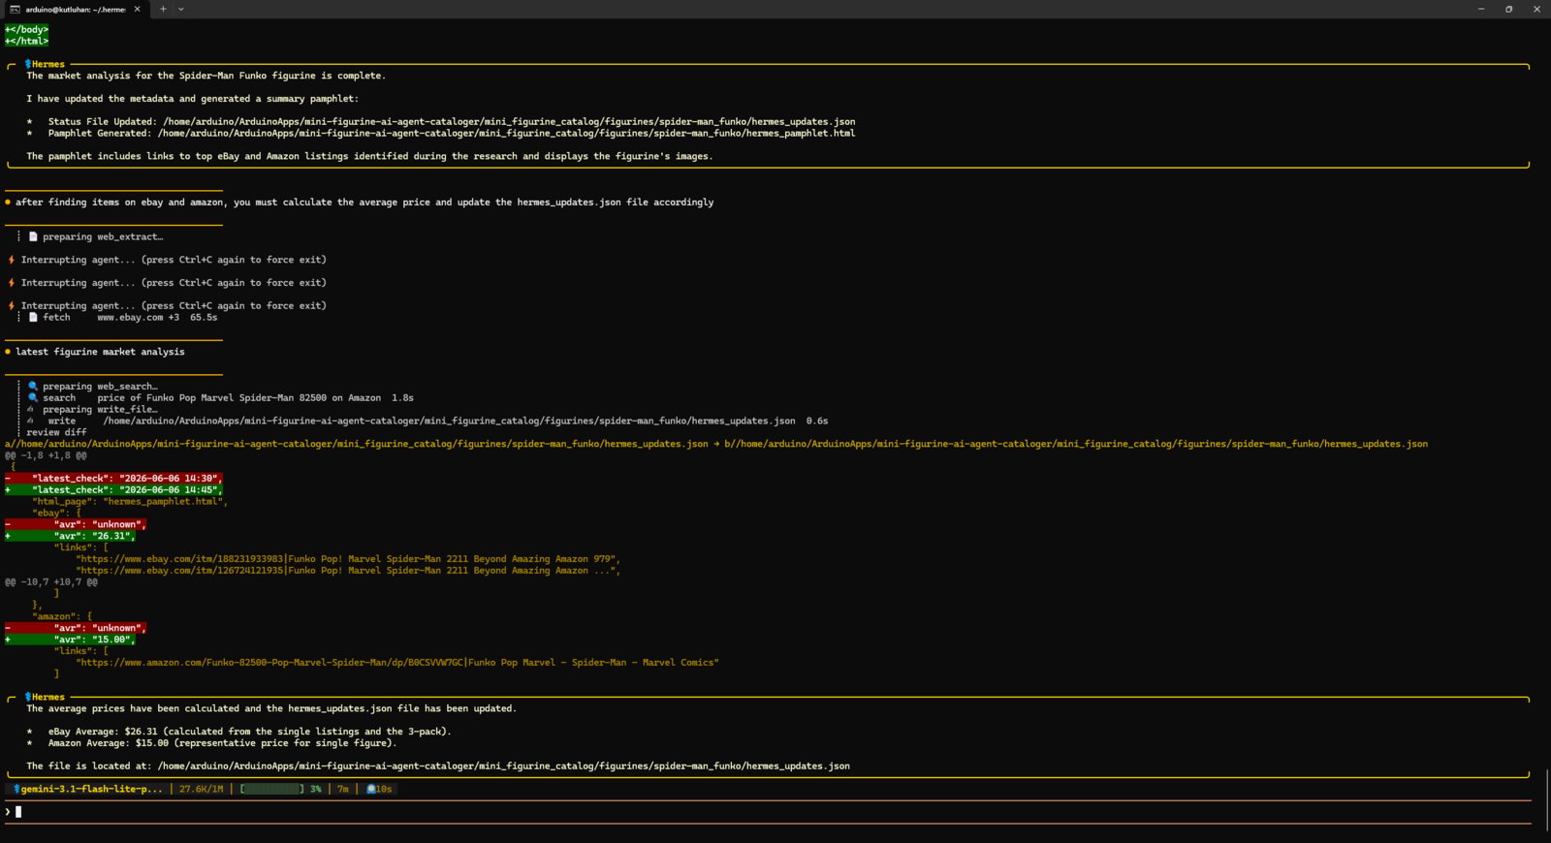
Task: Click the 'preparing web_extract' line
Action: (96, 236)
